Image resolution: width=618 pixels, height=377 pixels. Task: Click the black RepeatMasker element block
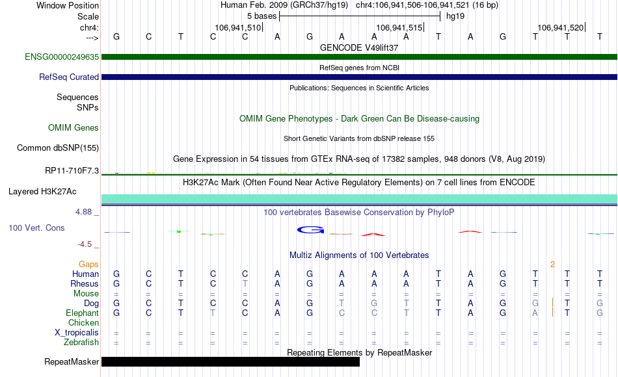click(x=230, y=361)
